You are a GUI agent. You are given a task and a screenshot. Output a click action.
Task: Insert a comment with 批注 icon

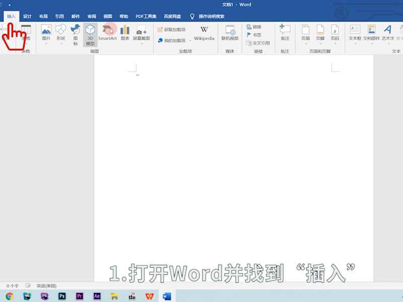coord(285,33)
